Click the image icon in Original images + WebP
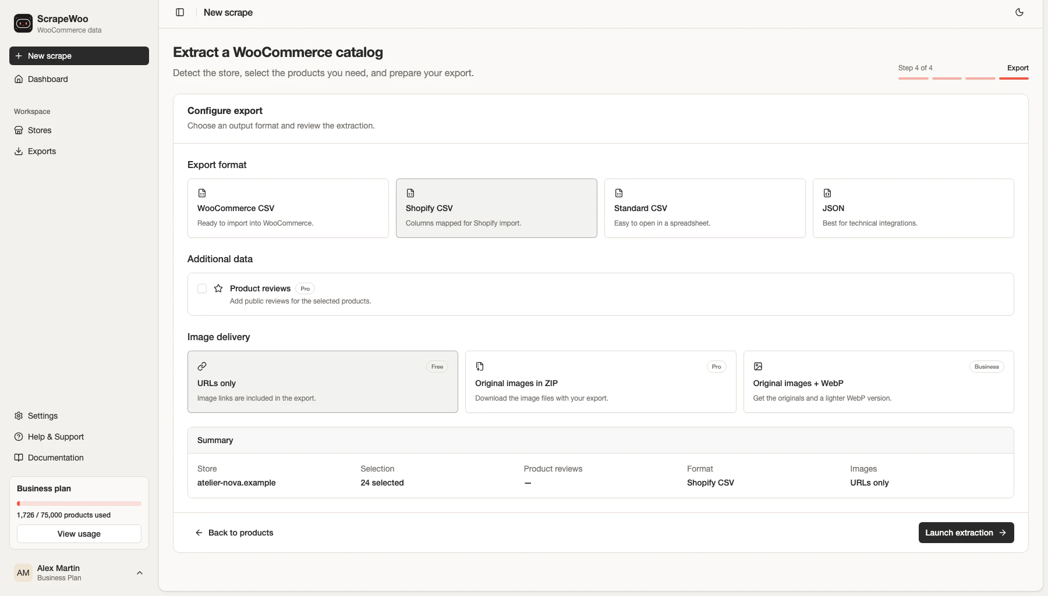The width and height of the screenshot is (1048, 596). [758, 366]
